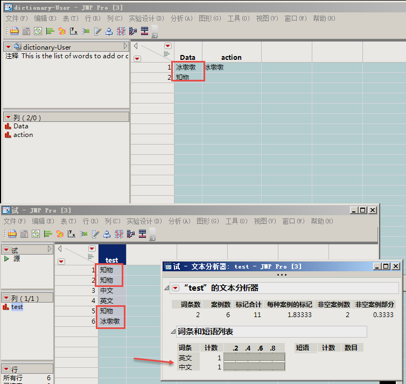406x384 pixels.
Task: Click the table/tabulate icon in 试 window toolbar
Action: pyautogui.click(x=12, y=234)
